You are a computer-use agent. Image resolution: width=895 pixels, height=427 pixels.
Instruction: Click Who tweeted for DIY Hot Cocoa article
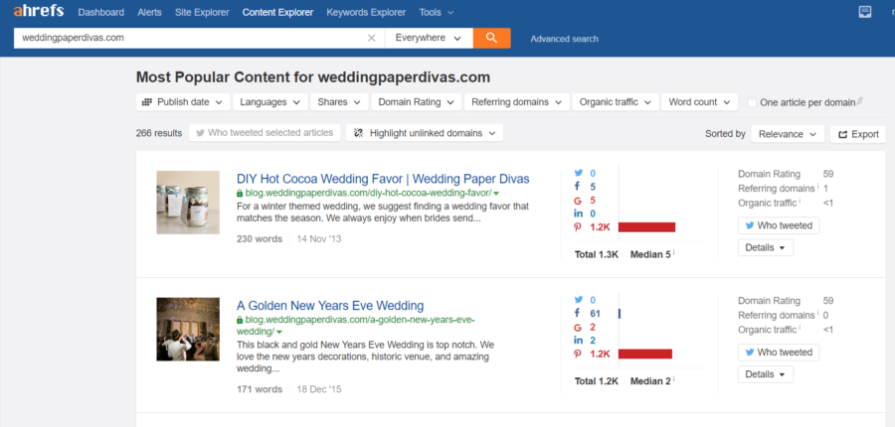(779, 225)
